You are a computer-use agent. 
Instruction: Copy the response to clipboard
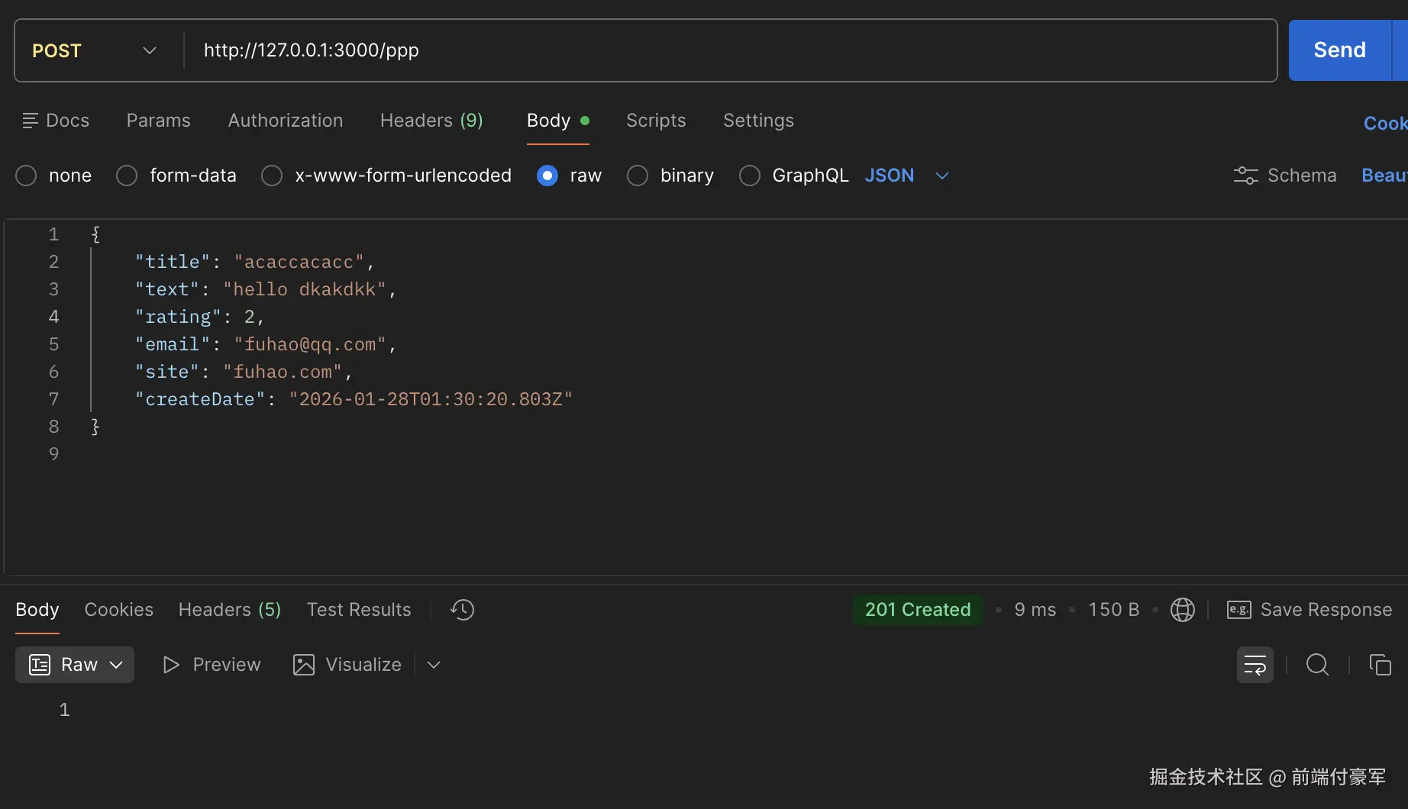[x=1380, y=665]
